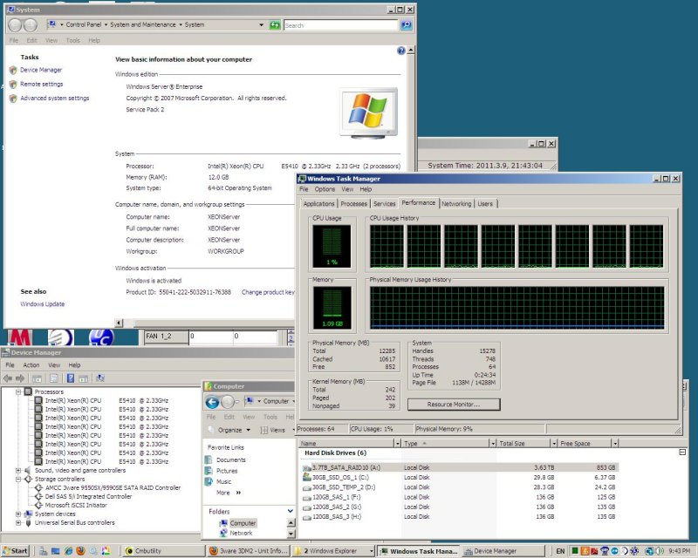698x558 pixels.
Task: Open System window help question mark icon
Action: [401, 51]
